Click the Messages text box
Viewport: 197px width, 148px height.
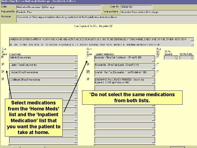pos(107,19)
